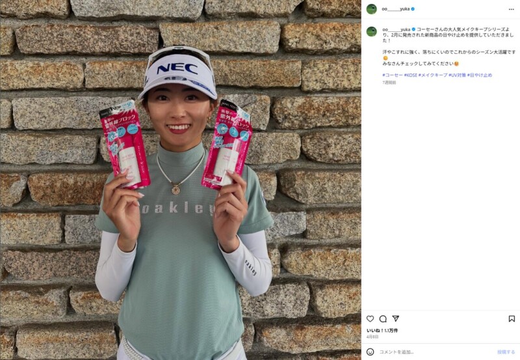Click the profile avatar in the post header

click(x=371, y=9)
